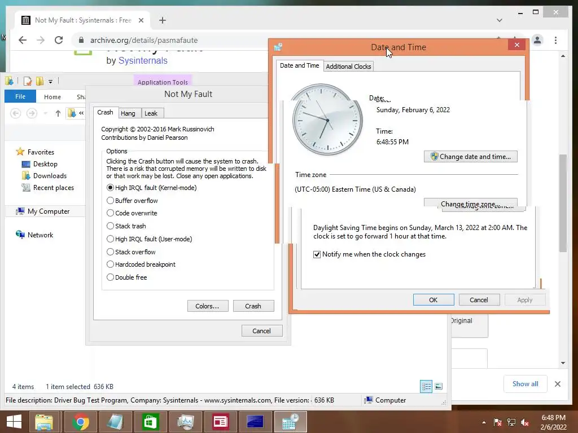The image size is (578, 433).
Task: Switch to the Explorer Home ribbon tab
Action: pos(52,97)
